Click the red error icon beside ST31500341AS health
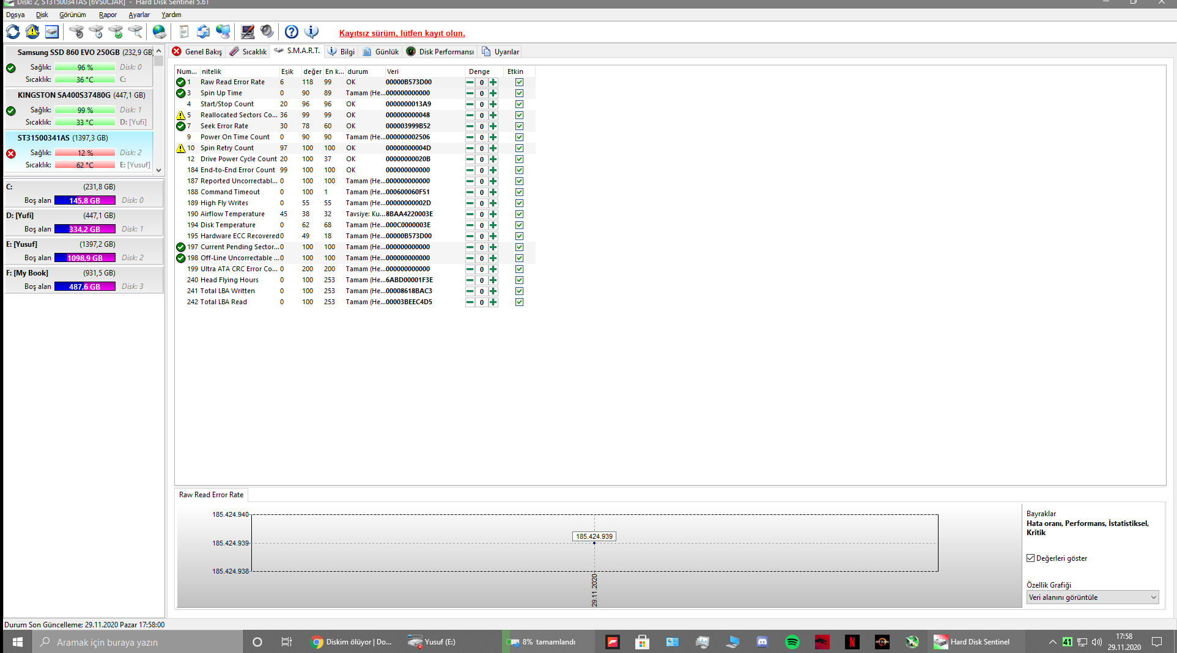This screenshot has width=1177, height=653. tap(11, 153)
